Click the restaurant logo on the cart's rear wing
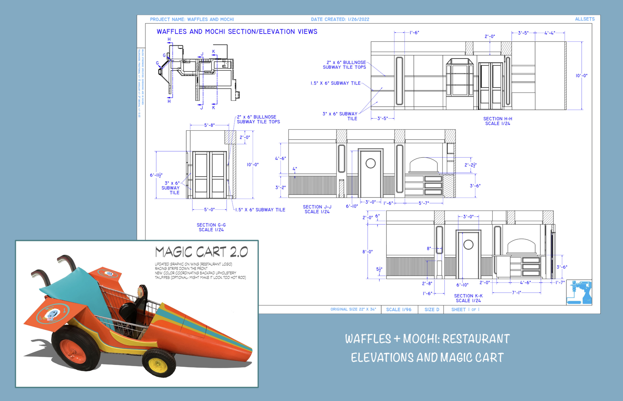623x401 pixels. pos(53,314)
